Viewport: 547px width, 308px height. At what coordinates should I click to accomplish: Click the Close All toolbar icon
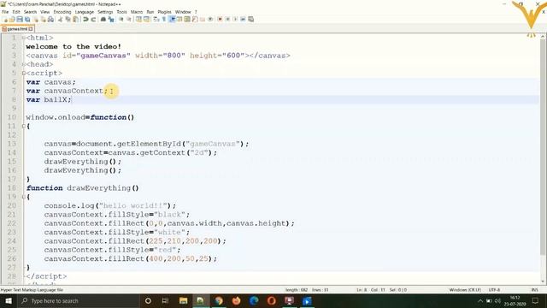tap(44, 20)
